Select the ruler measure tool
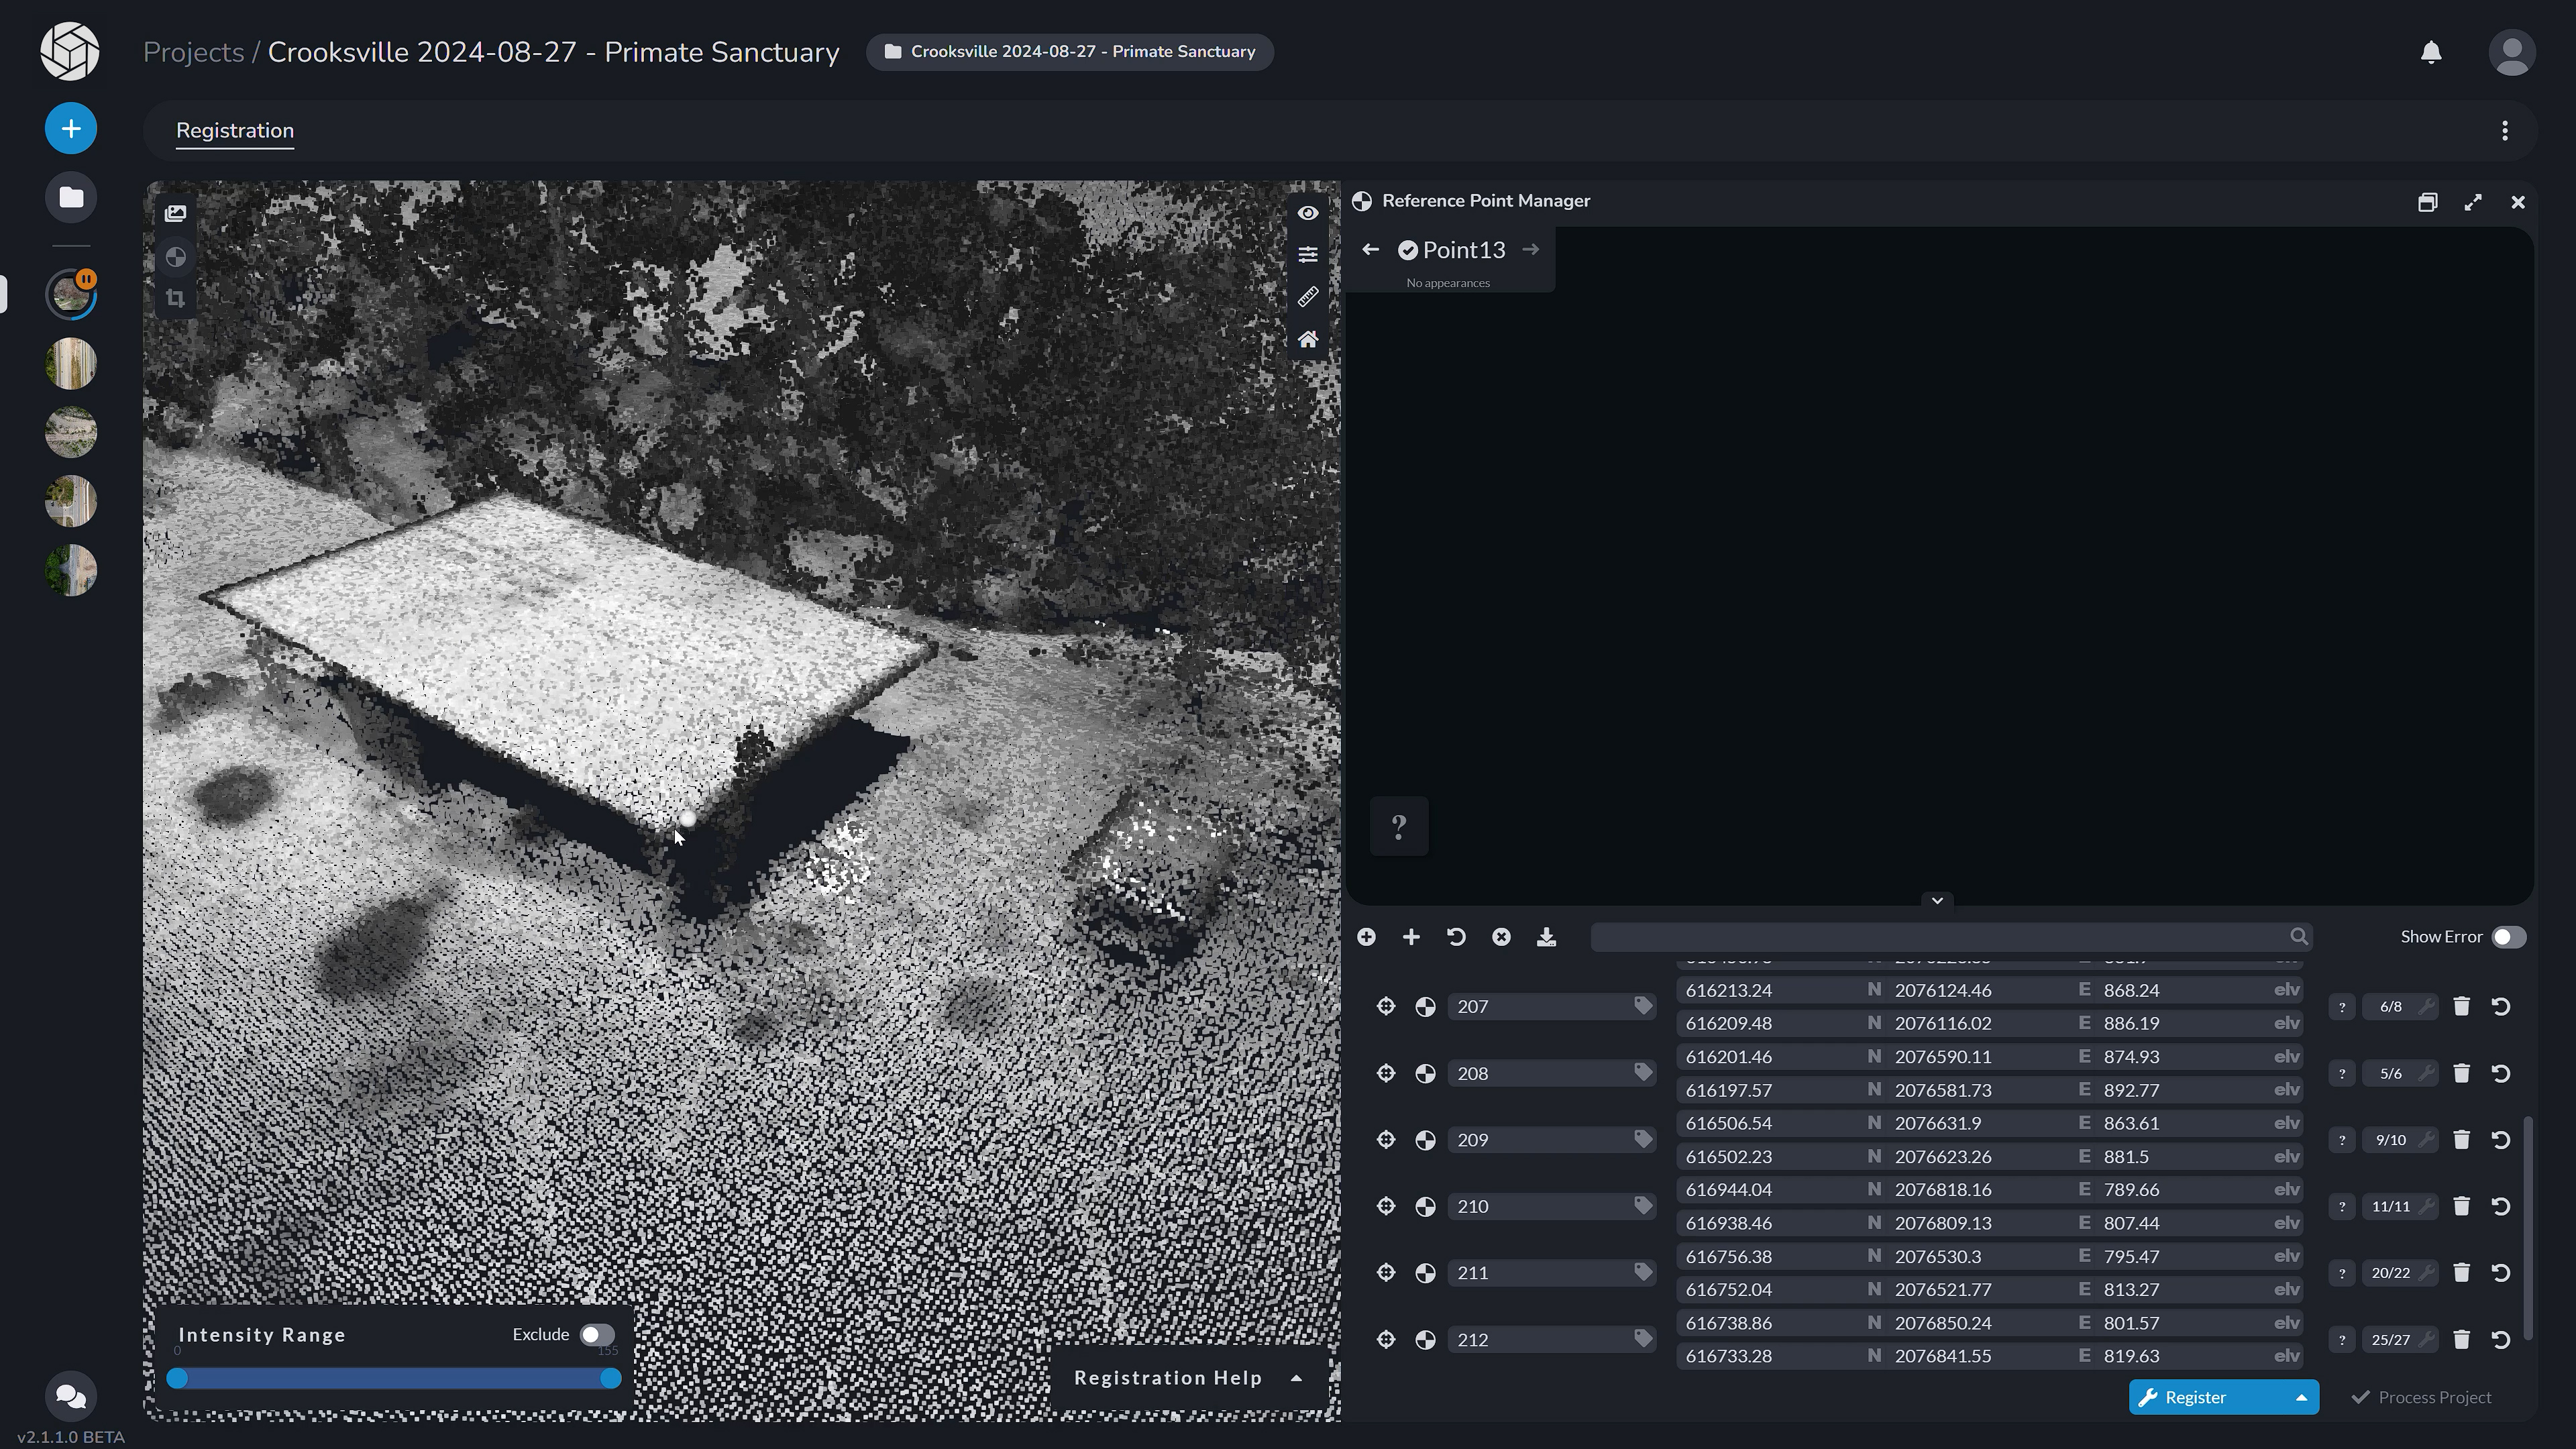 (x=1307, y=297)
